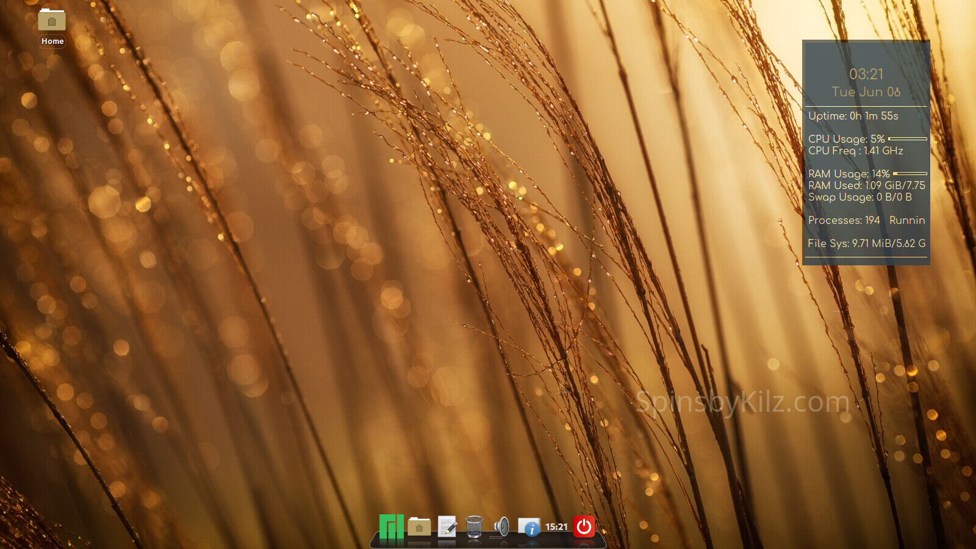Open the trash bin in the dock
Screen dimensions: 976x549
[474, 526]
